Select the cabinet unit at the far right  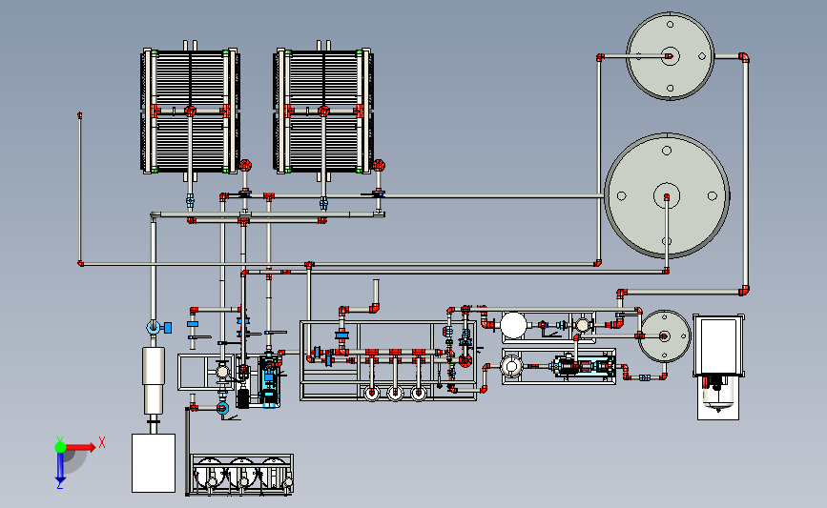click(718, 366)
